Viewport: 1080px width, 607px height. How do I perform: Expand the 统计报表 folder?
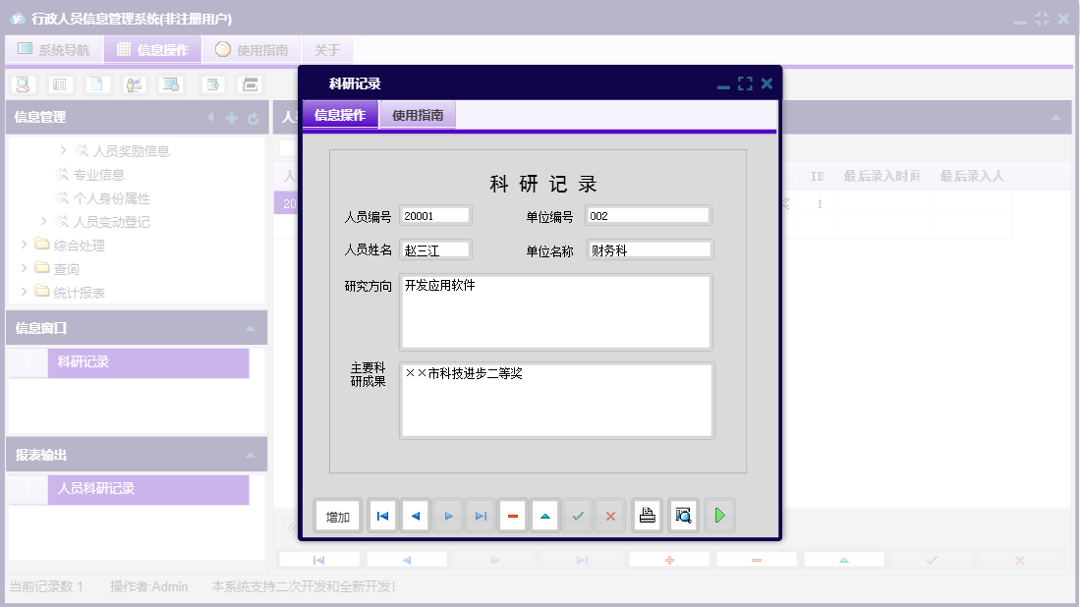click(x=26, y=292)
